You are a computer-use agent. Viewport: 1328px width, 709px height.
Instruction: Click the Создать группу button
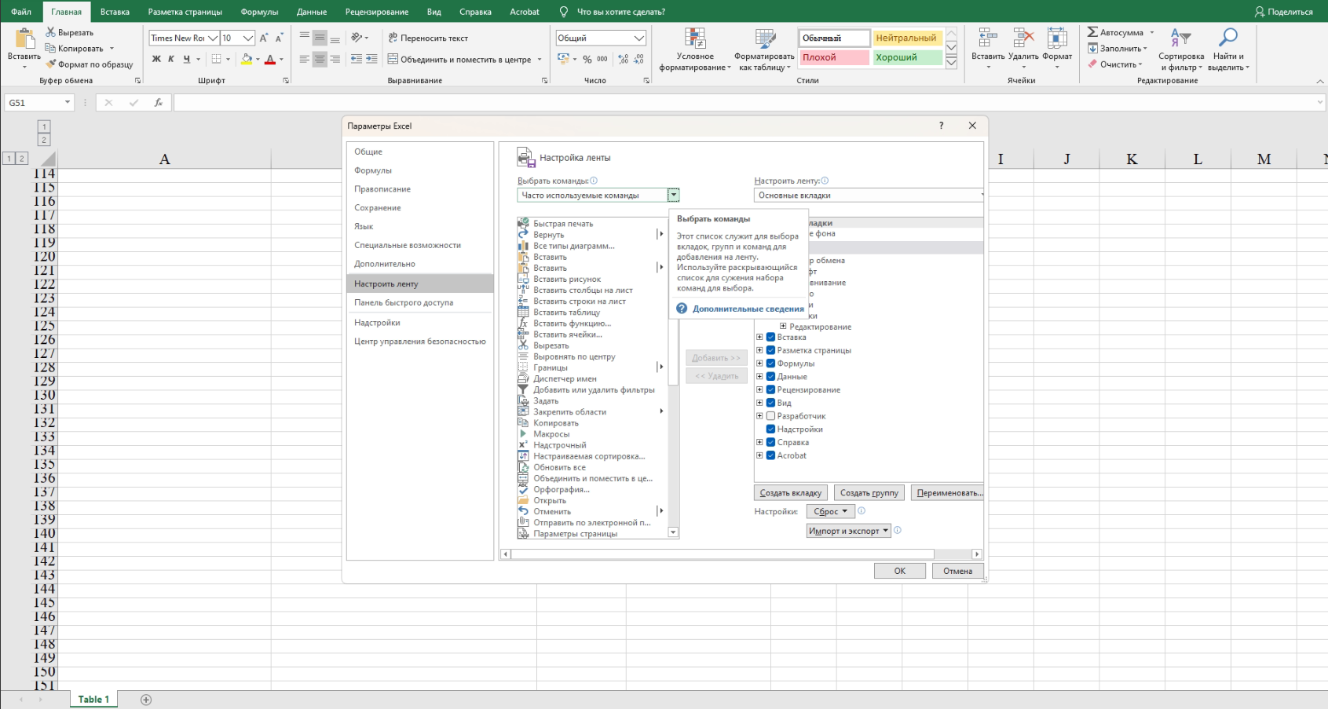tap(869, 493)
